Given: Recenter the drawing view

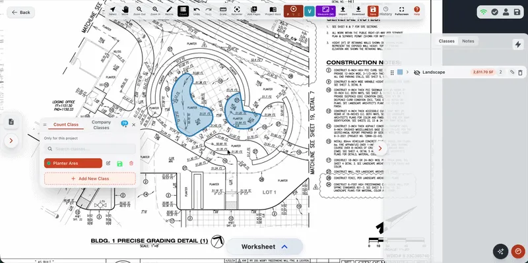Looking at the screenshot, I should coord(237,11).
